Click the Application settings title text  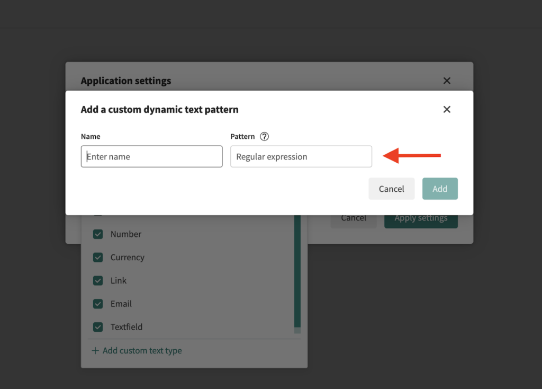[126, 81]
